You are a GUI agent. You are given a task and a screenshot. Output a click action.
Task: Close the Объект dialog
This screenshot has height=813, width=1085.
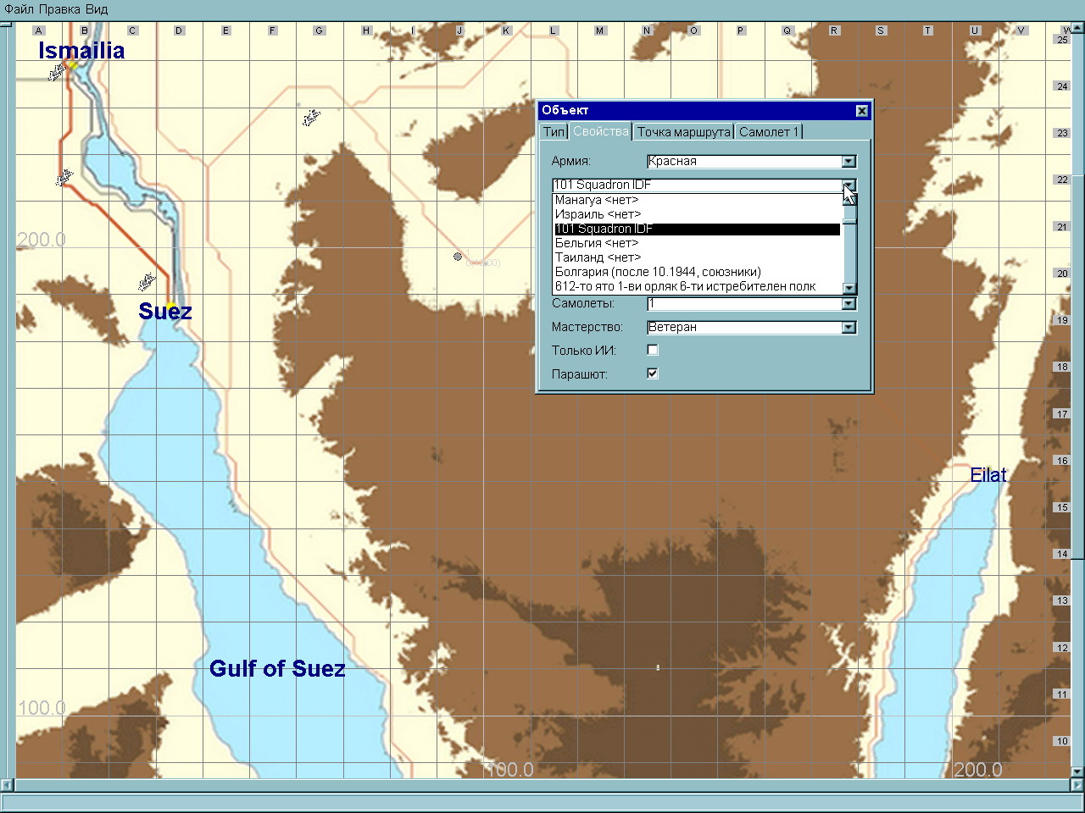pos(862,111)
